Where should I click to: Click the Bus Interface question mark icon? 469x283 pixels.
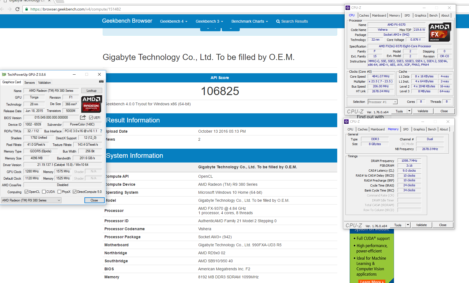pyautogui.click(x=101, y=131)
